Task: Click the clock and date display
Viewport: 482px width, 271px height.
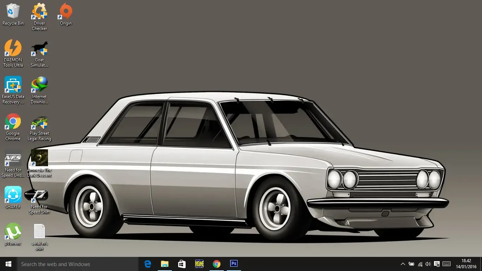Action: click(x=466, y=264)
